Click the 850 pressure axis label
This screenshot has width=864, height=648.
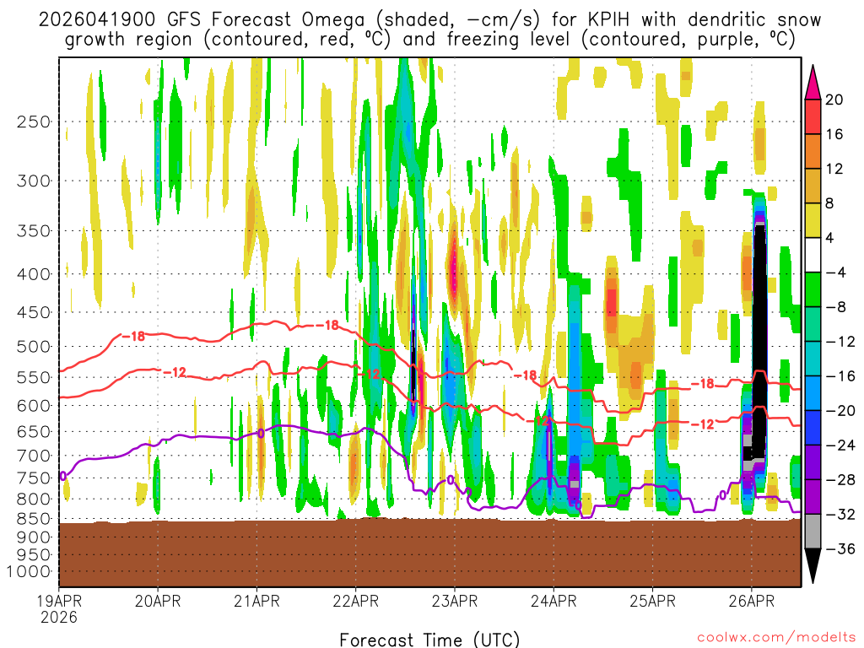[33, 519]
